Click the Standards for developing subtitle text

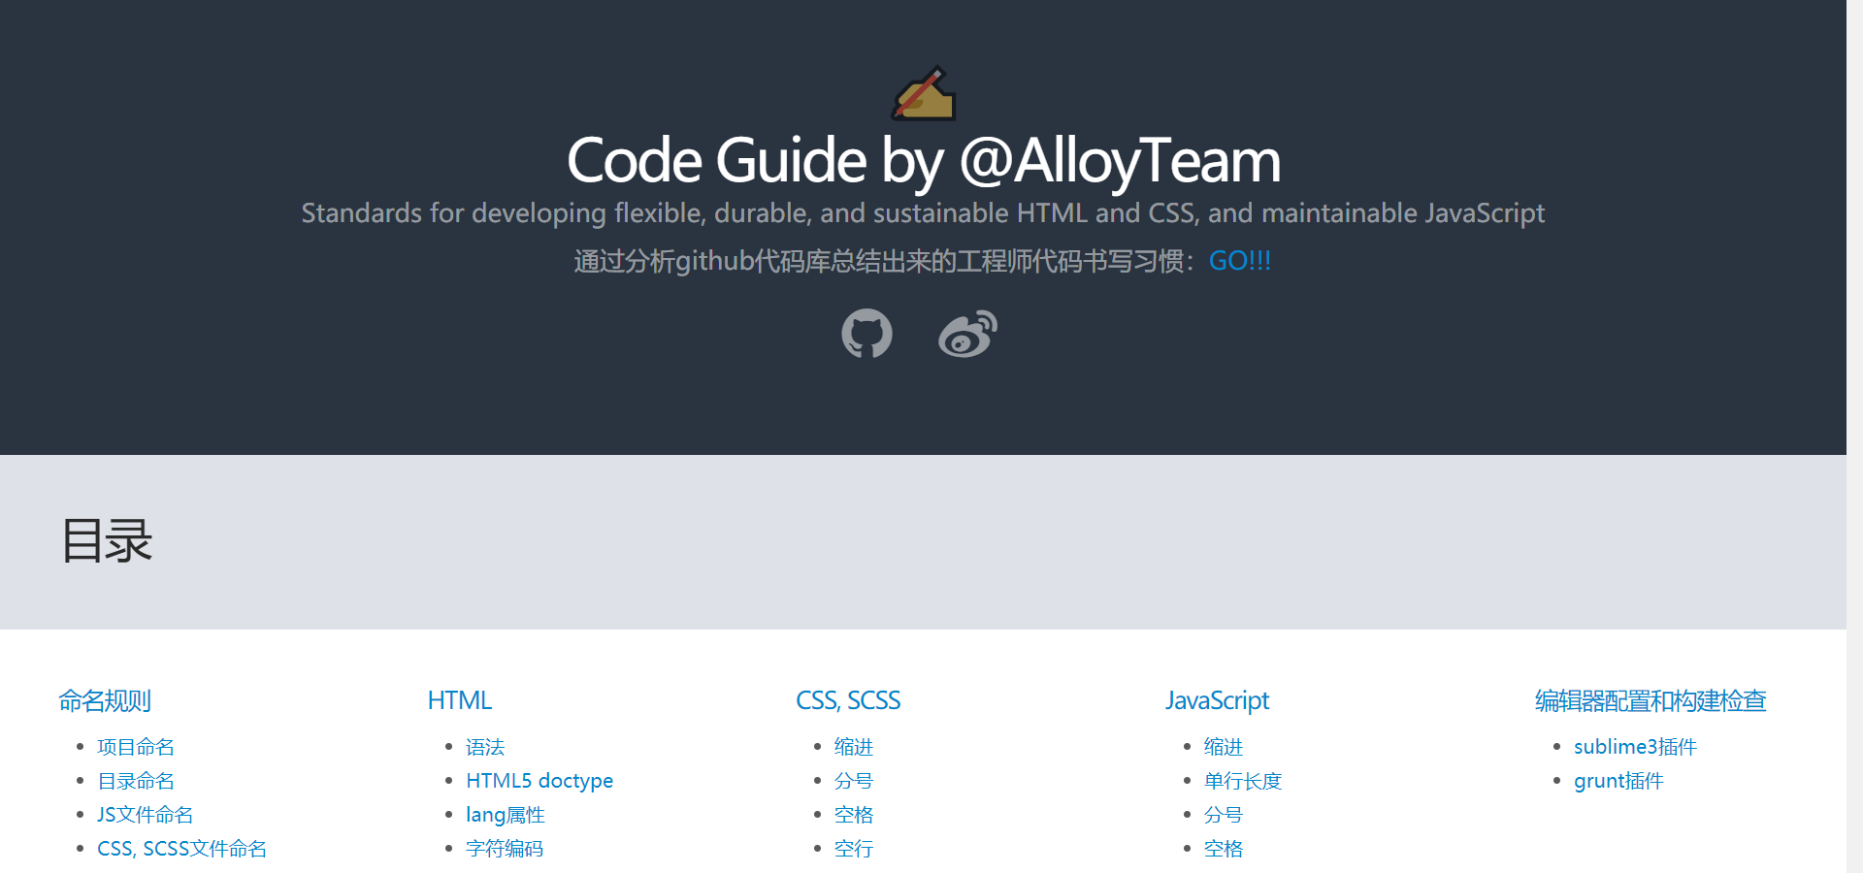923,213
